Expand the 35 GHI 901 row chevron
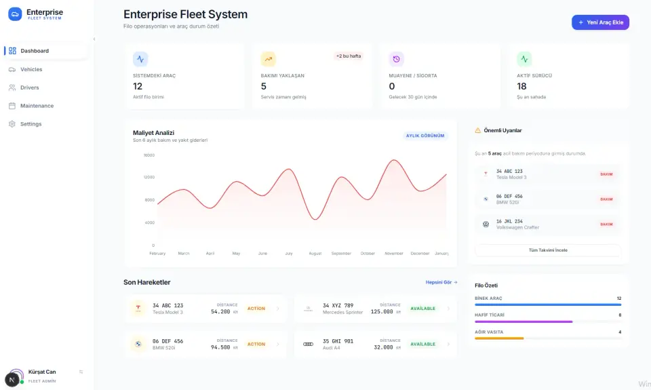Screen dimensions: 651x390 [x=448, y=345]
